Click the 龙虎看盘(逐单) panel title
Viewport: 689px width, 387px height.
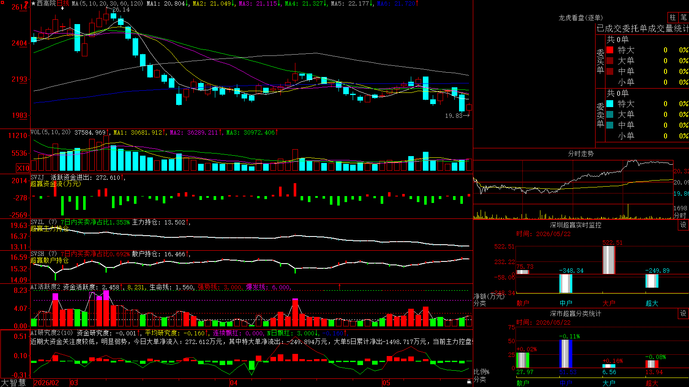coord(580,18)
